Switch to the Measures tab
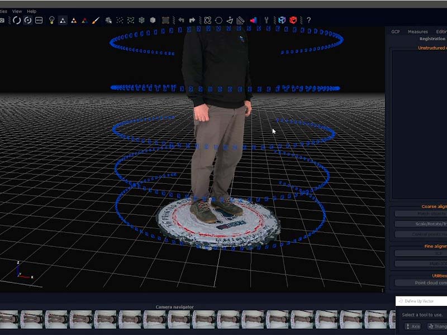The image size is (447, 335). coord(417,32)
